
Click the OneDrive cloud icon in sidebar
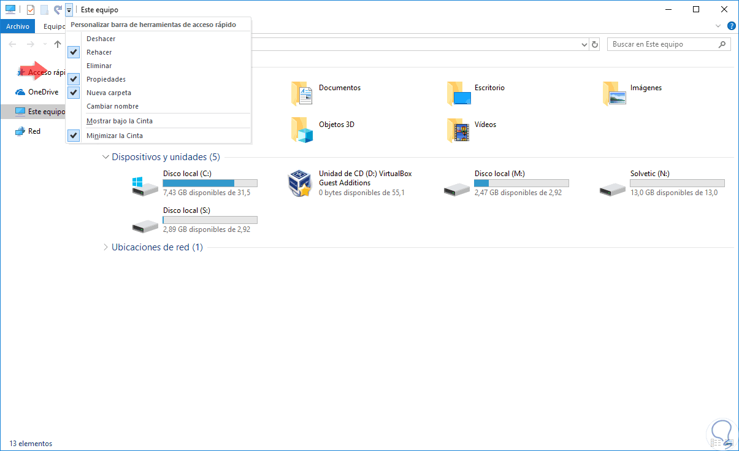click(x=20, y=93)
